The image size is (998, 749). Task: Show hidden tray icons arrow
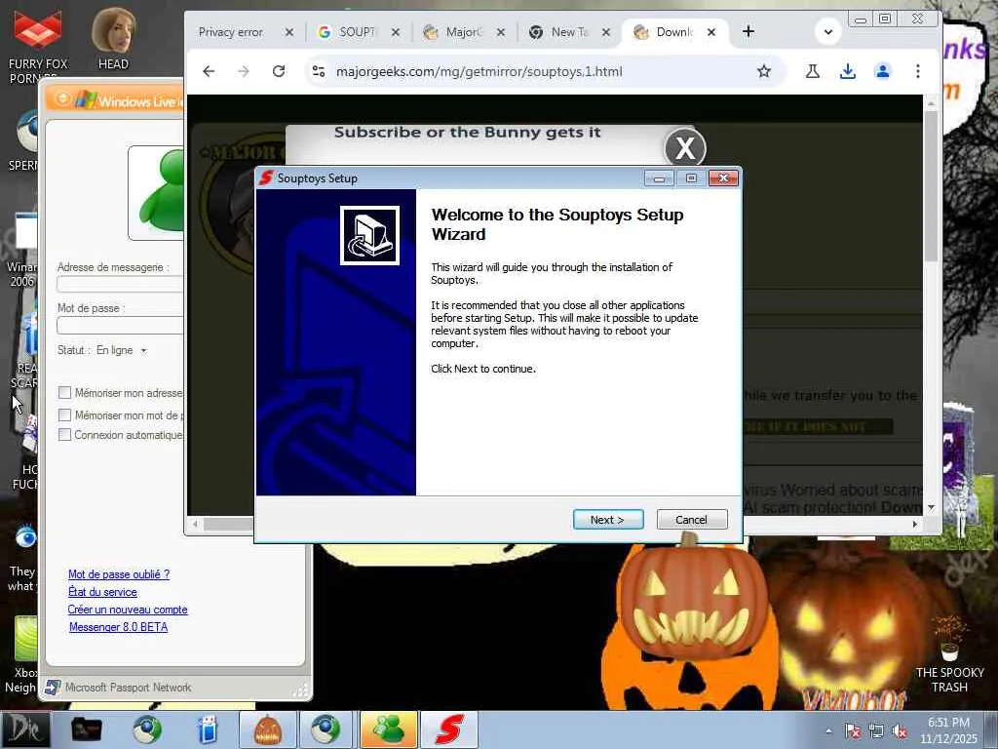click(828, 730)
